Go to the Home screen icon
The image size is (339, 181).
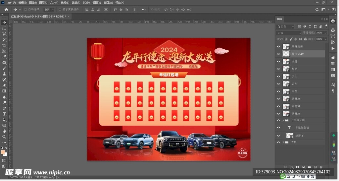click(x=6, y=10)
